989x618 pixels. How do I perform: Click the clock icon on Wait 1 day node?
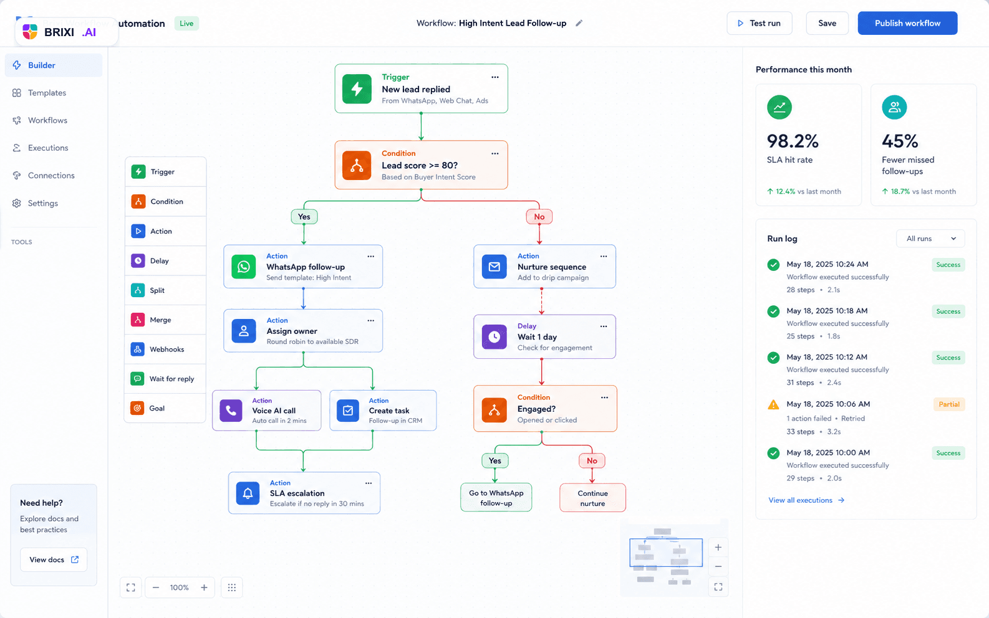(x=495, y=337)
